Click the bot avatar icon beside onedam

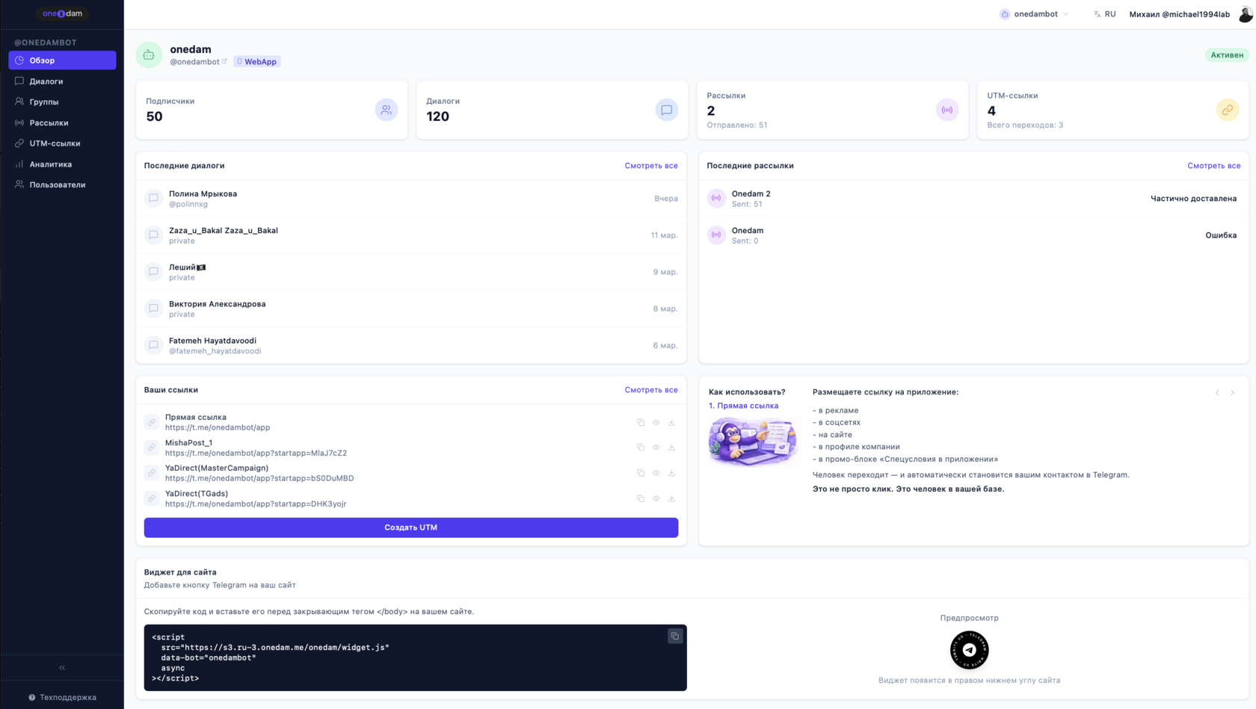(x=149, y=55)
